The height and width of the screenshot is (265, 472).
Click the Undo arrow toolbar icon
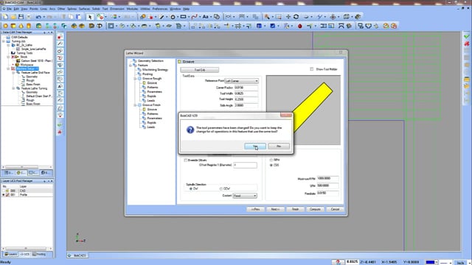click(38, 17)
